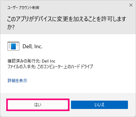Click the 確認済みの発行元 label

(x=24, y=61)
